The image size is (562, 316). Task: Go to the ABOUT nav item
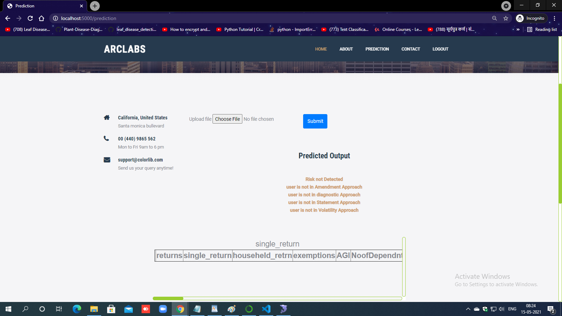pyautogui.click(x=346, y=49)
